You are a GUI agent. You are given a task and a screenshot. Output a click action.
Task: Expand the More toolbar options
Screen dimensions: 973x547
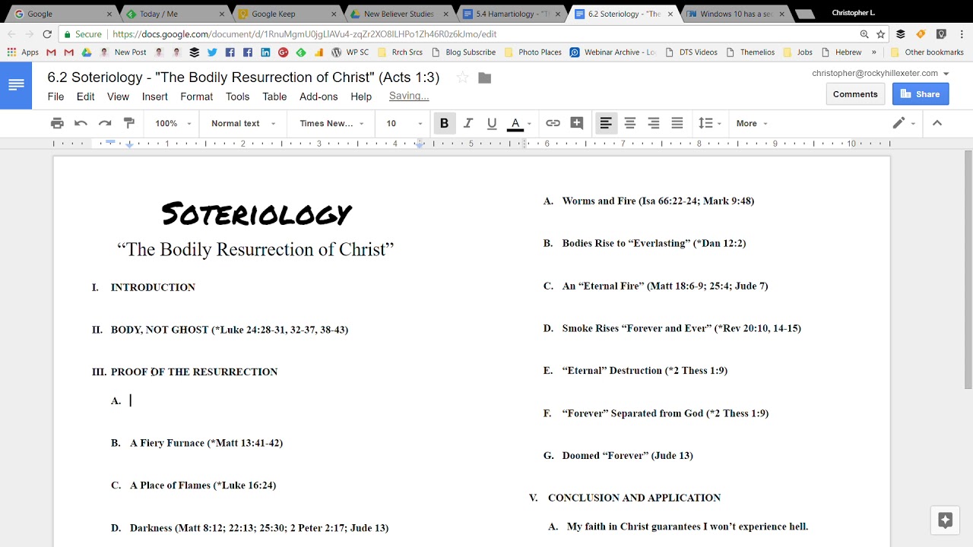[752, 123]
